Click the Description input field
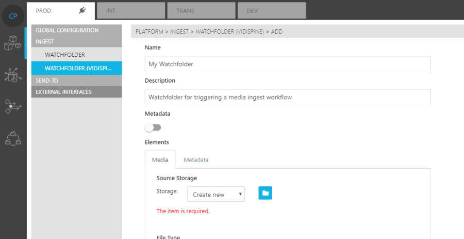 point(287,97)
